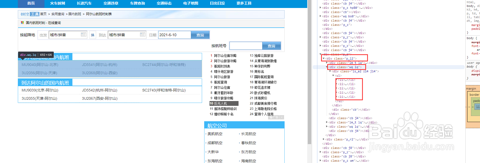Open the 长龙航空 airline link

tap(249, 134)
